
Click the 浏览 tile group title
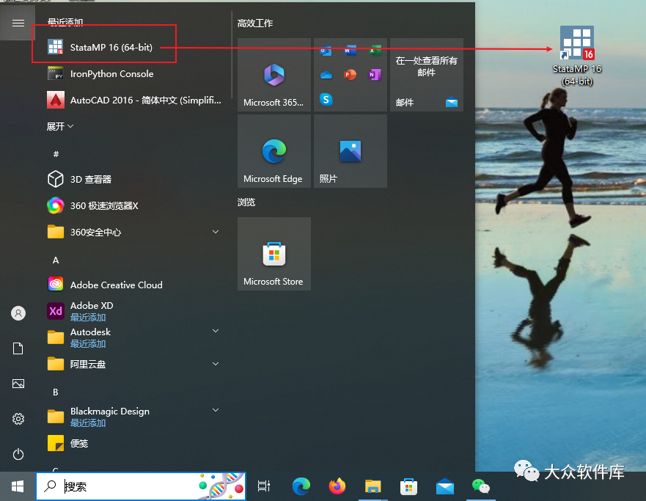[246, 202]
